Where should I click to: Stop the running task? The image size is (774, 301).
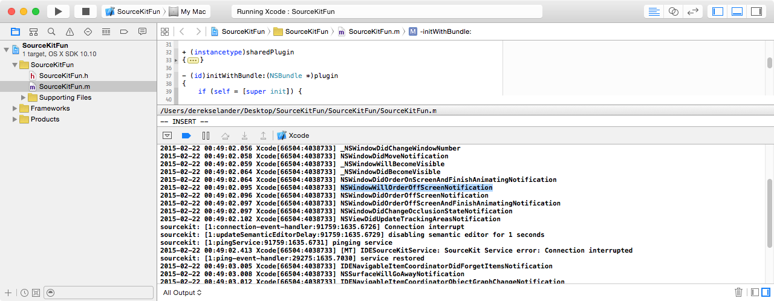[x=85, y=11]
